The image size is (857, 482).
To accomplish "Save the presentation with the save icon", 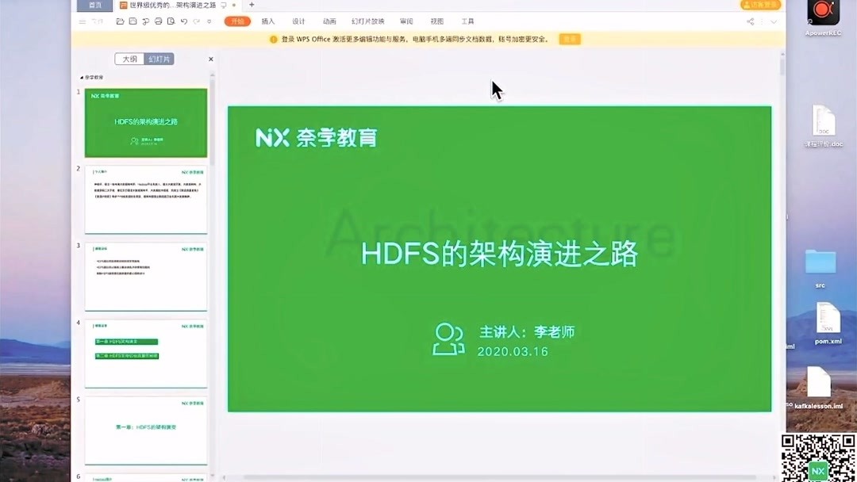I will [x=132, y=21].
